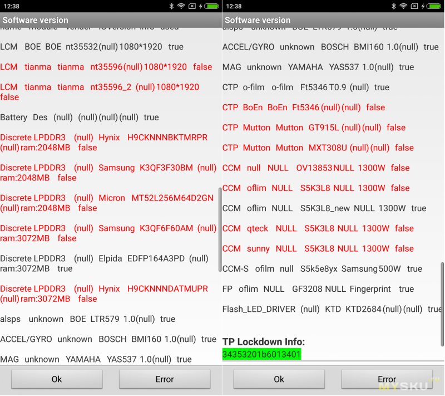
Task: Select the CCM-S ofilm S5k5e8yx row
Action: [323, 269]
